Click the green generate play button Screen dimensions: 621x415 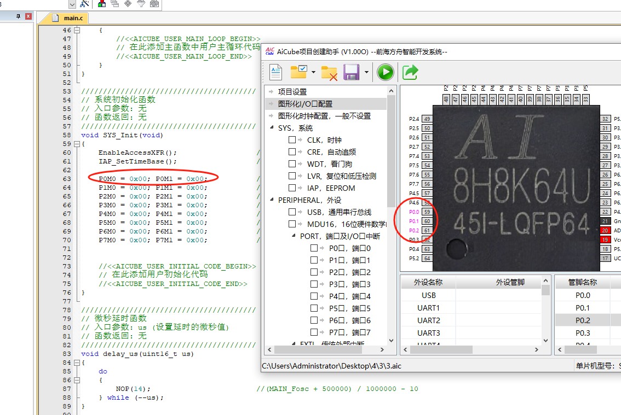[x=386, y=72]
